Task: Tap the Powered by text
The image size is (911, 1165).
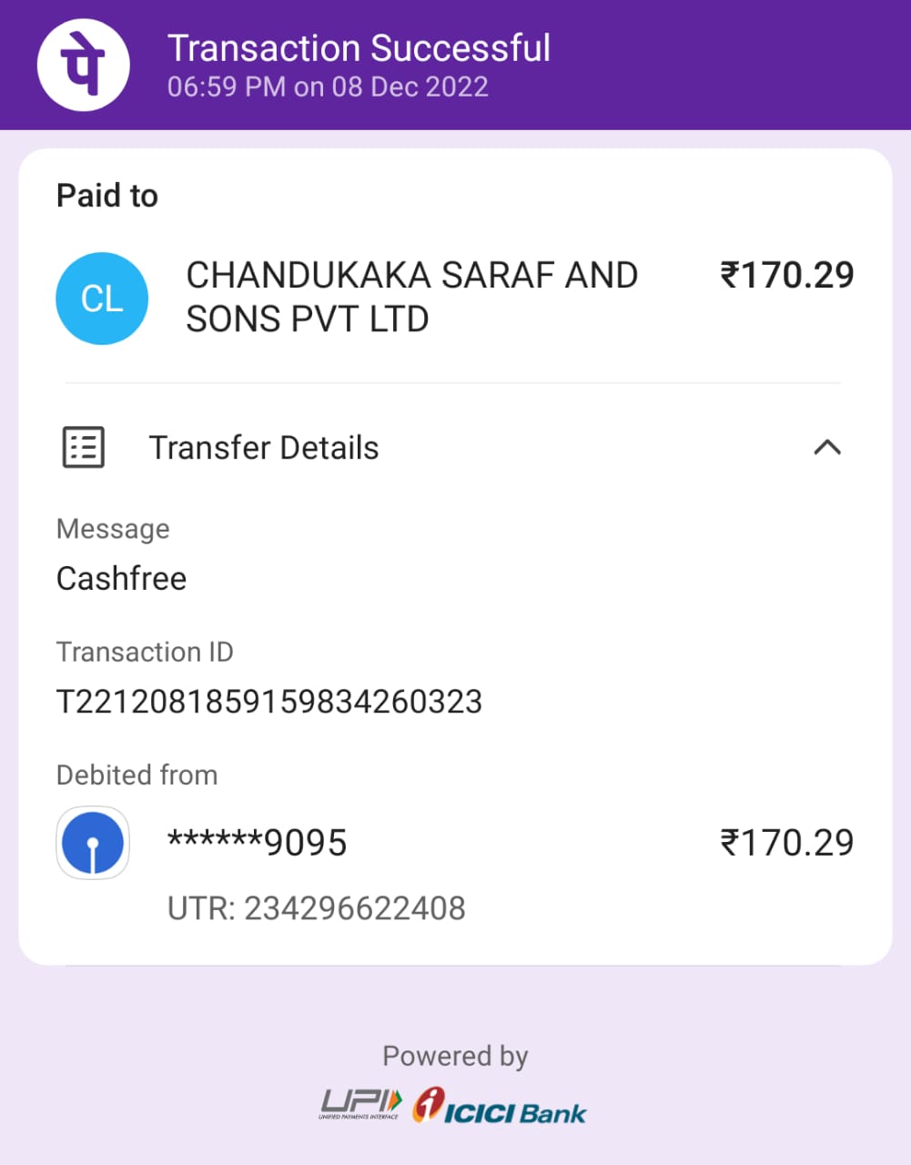Action: [x=455, y=1057]
